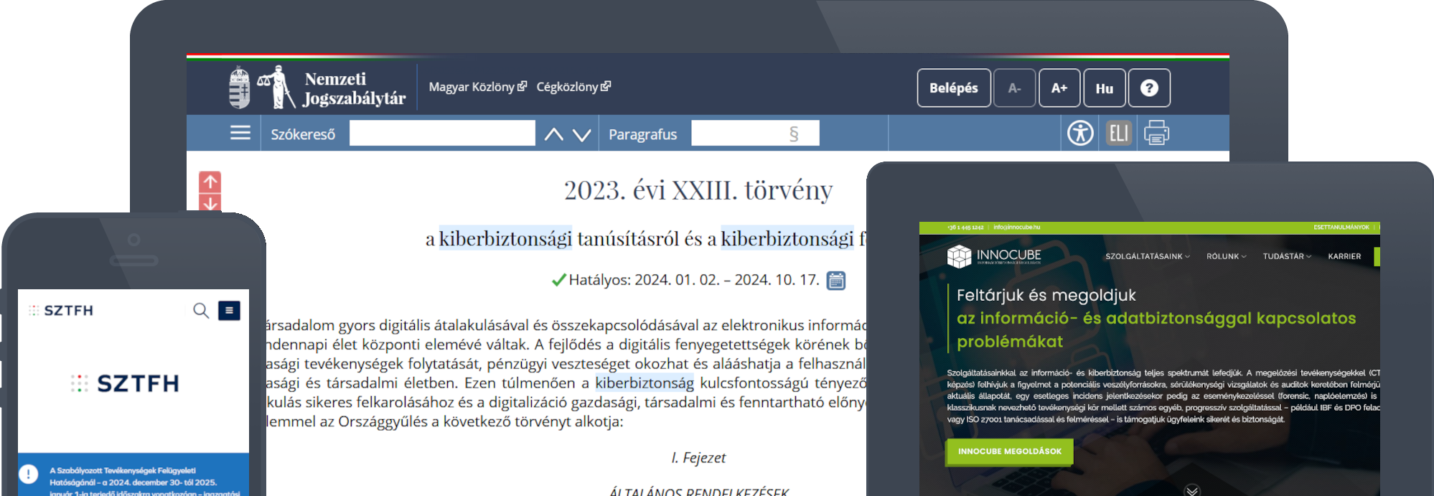Jump to next search match arrow
This screenshot has width=1434, height=496.
coord(582,134)
